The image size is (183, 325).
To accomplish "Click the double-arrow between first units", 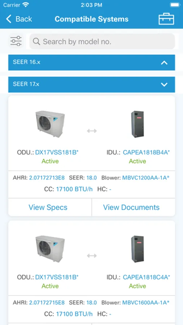I will click(92, 131).
